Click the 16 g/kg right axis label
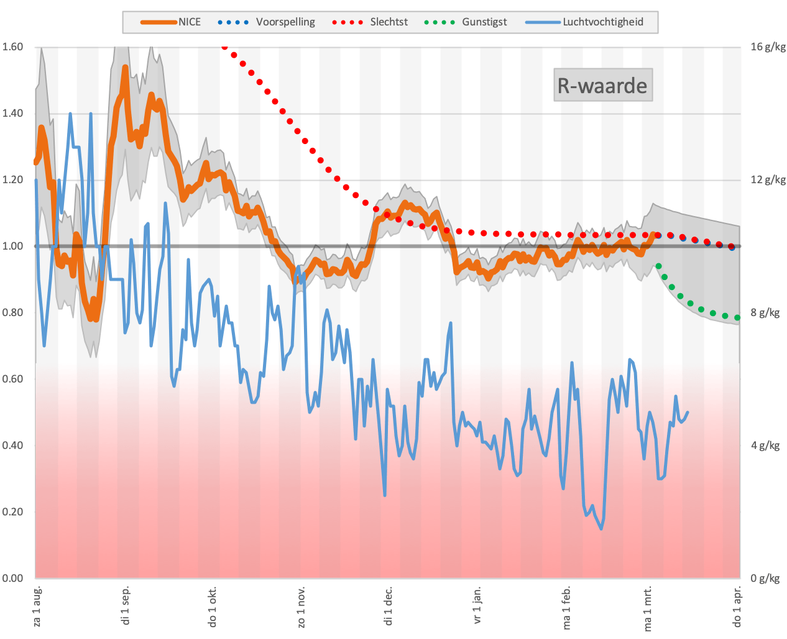 point(768,47)
